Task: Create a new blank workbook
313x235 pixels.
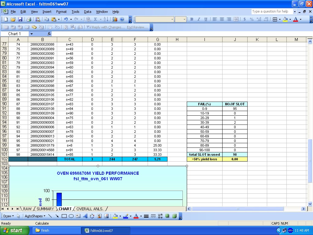Action: click(6, 19)
